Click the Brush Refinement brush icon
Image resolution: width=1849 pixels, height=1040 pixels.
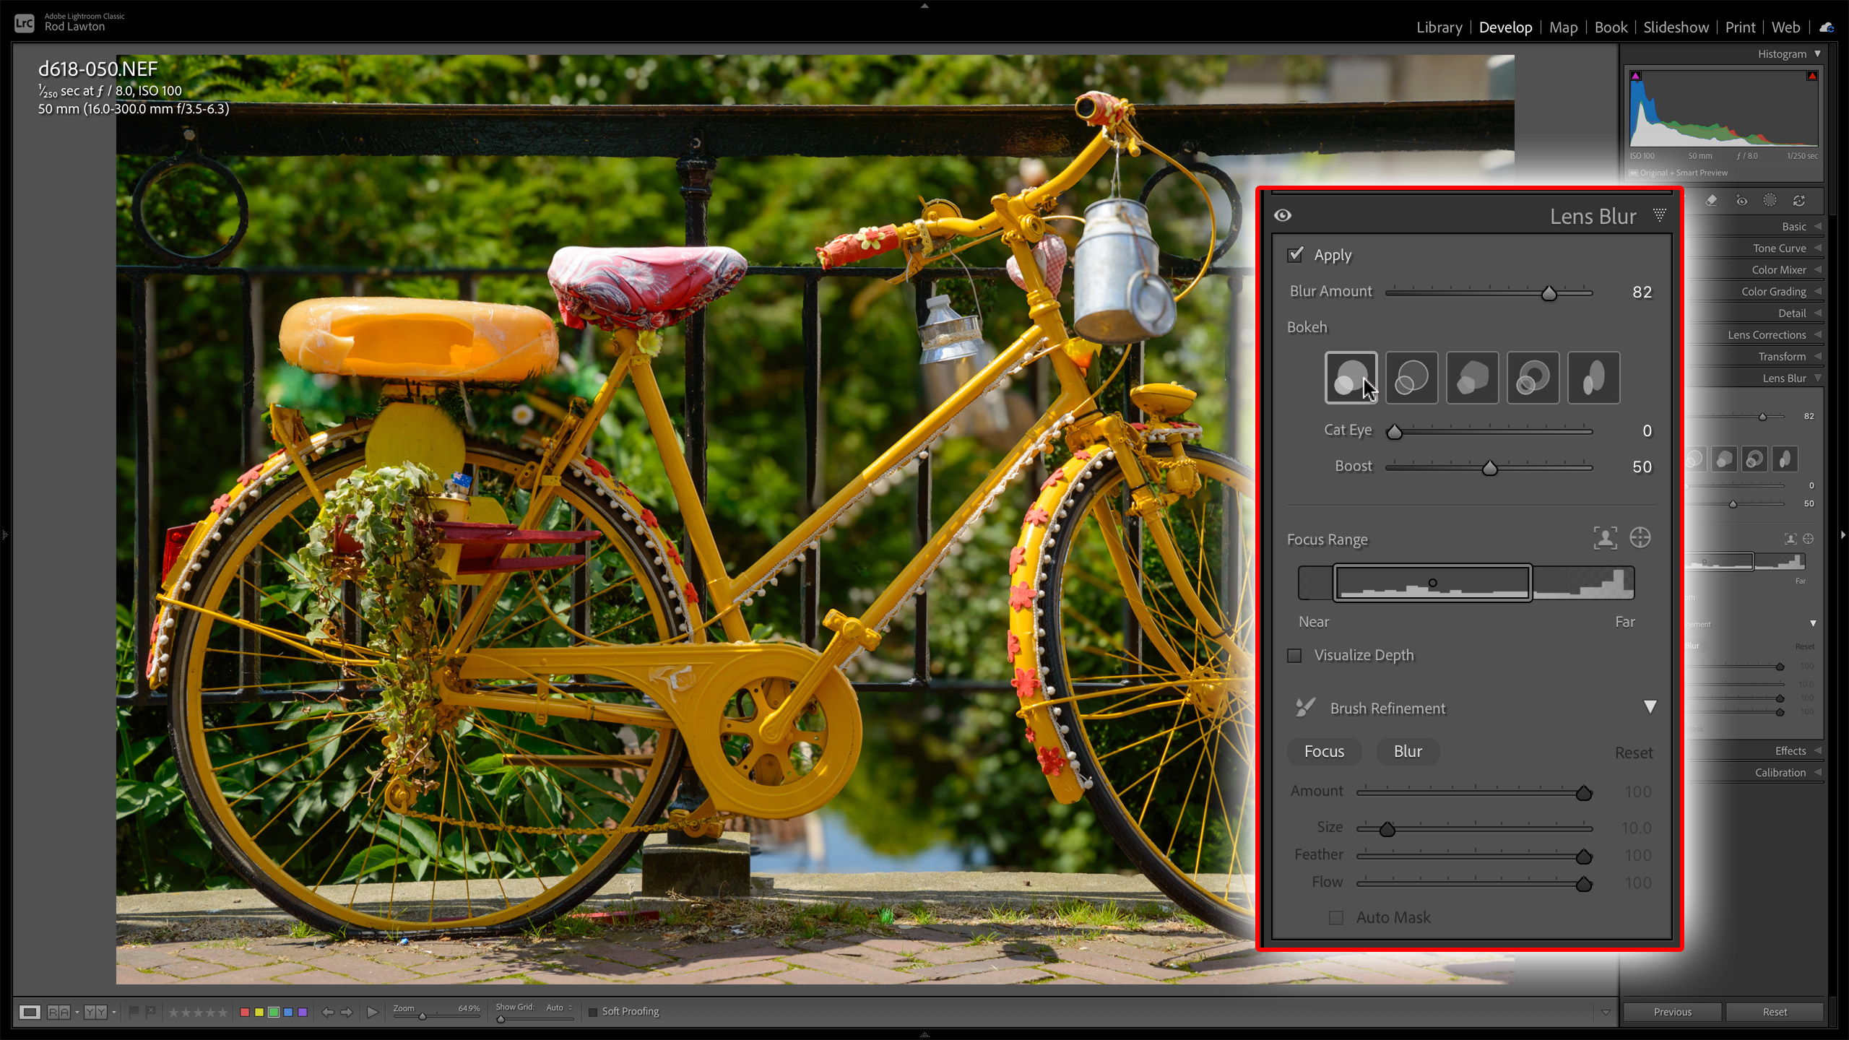coord(1304,708)
